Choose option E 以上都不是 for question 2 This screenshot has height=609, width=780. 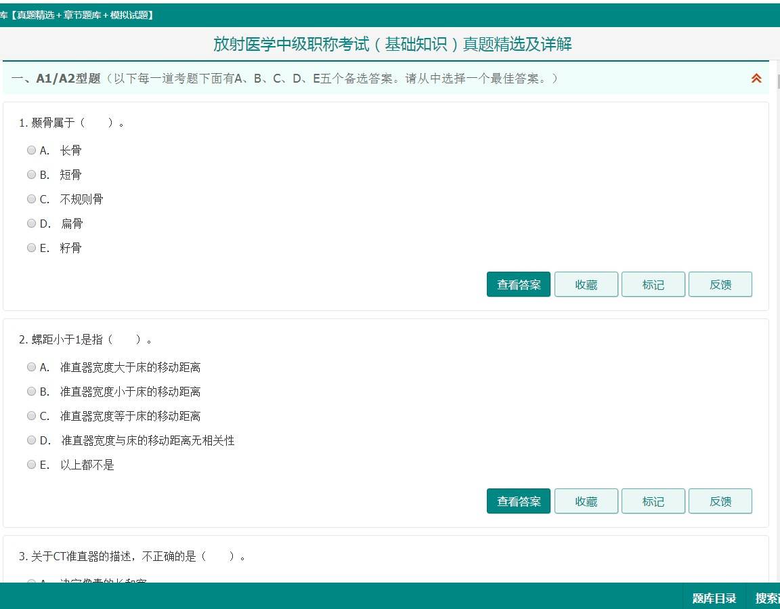point(31,464)
